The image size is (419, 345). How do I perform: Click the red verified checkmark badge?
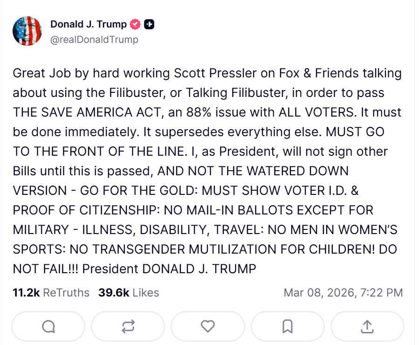(136, 24)
